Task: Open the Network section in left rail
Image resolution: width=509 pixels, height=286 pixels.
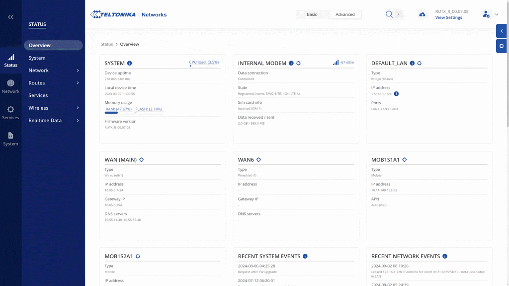Action: click(x=10, y=86)
